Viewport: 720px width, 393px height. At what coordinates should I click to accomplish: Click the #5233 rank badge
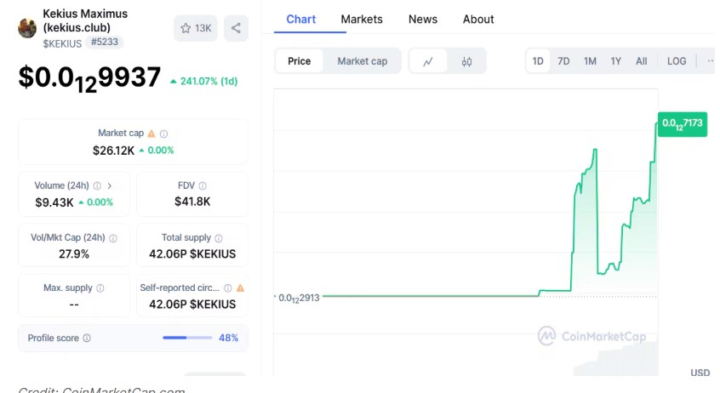(x=104, y=43)
